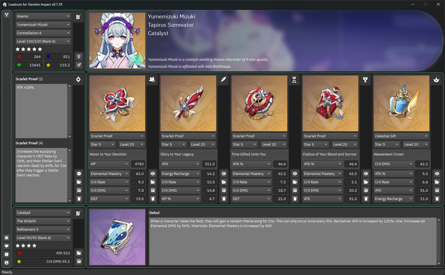This screenshot has height=275, width=445.
Task: Click the Scarlet Proof (2) bonus scrollbar
Action: pos(70,111)
